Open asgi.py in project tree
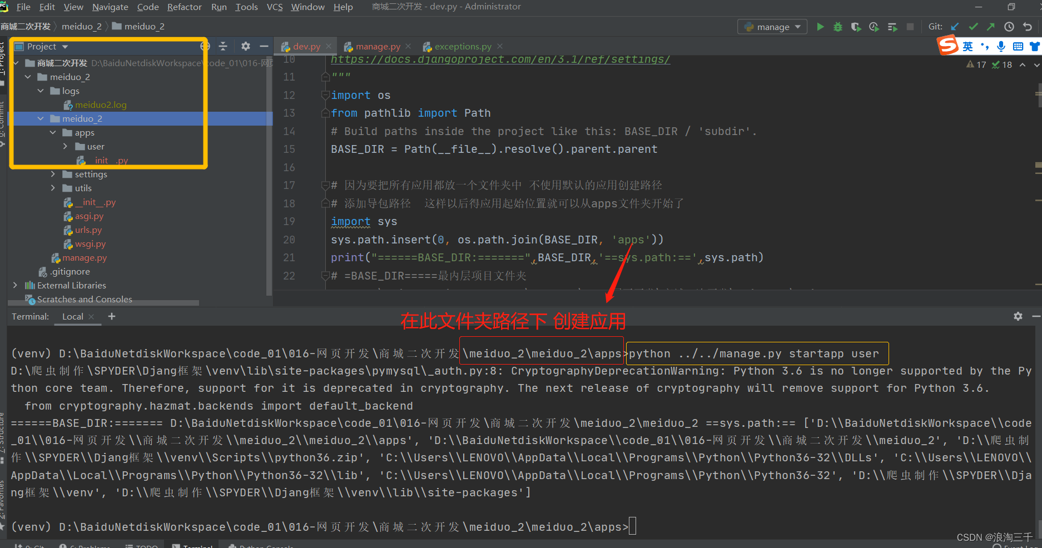This screenshot has height=548, width=1042. click(x=89, y=216)
